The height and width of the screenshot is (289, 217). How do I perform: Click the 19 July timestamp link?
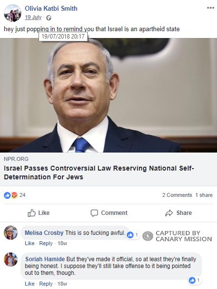[x=33, y=18]
